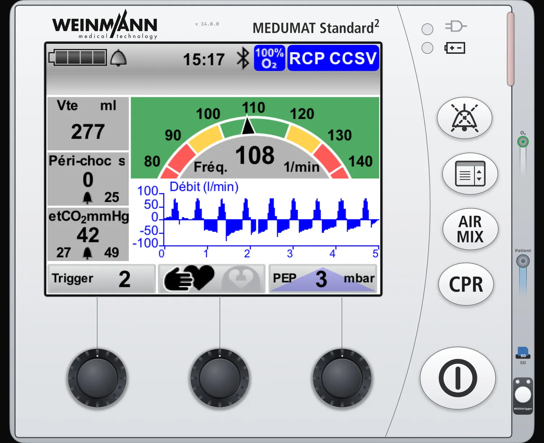The image size is (544, 443).
Task: Click the battery charge status icon
Action: point(455,48)
